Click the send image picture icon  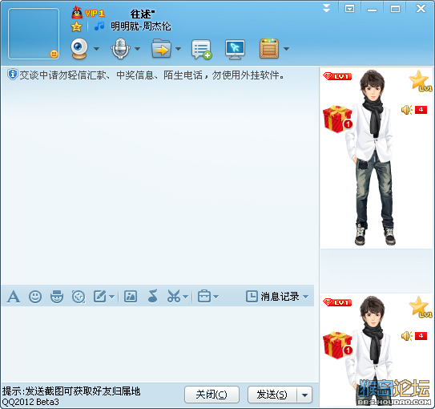click(x=131, y=297)
